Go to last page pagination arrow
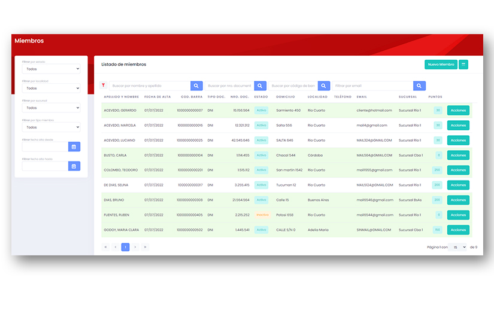Viewport: 494px width, 314px height. pyautogui.click(x=145, y=247)
